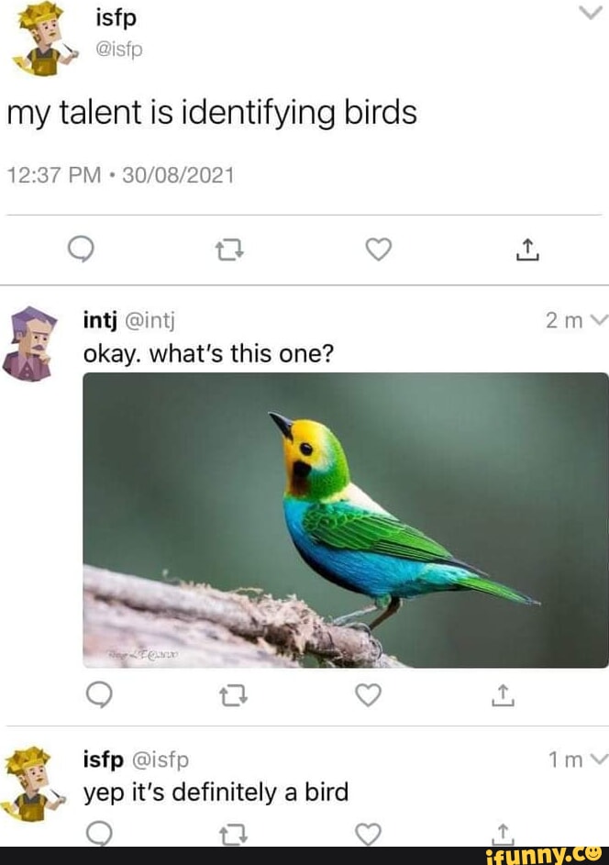Share the original isfp tweet

tap(526, 250)
